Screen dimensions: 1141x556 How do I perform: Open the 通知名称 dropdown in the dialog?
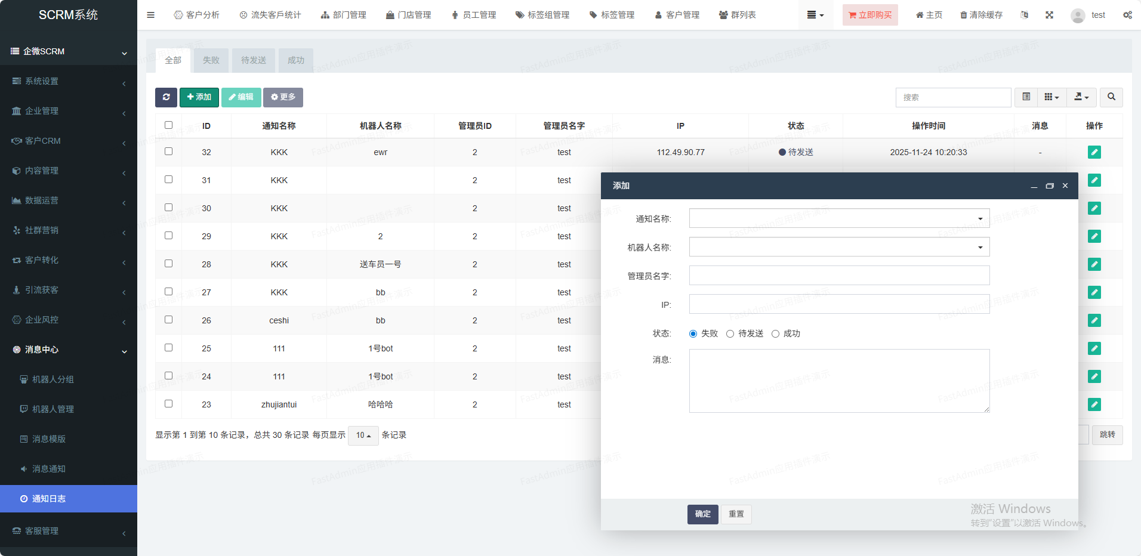point(839,218)
